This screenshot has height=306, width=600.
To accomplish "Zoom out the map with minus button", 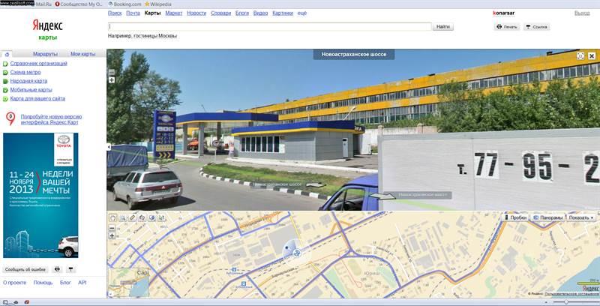I will [x=112, y=228].
